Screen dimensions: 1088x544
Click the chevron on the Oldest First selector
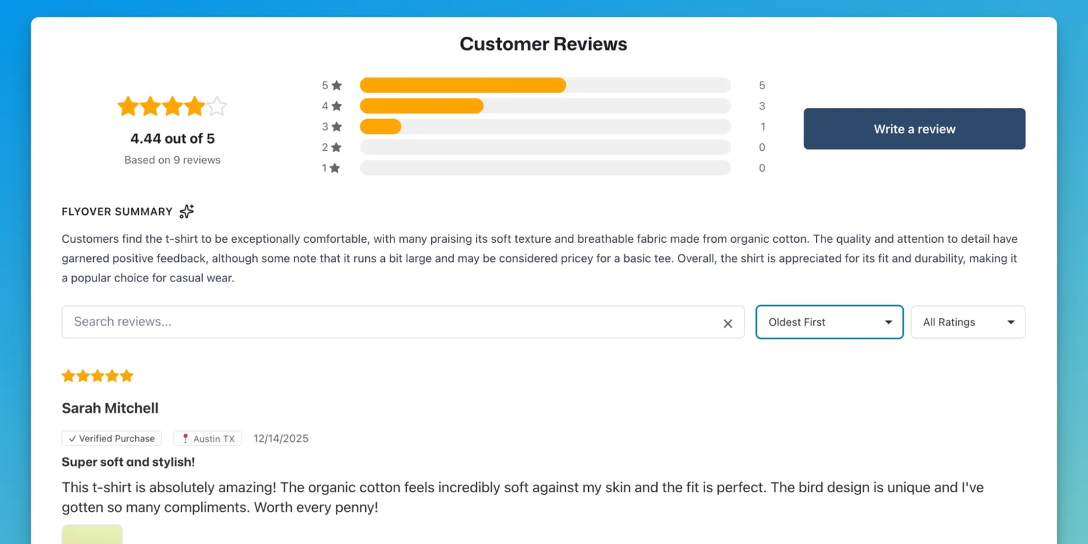(887, 322)
